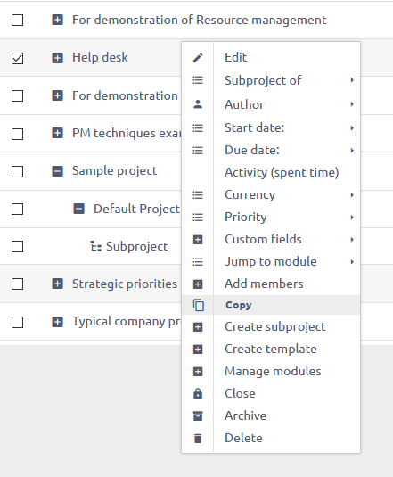Click the person icon beside Author

pos(198,104)
